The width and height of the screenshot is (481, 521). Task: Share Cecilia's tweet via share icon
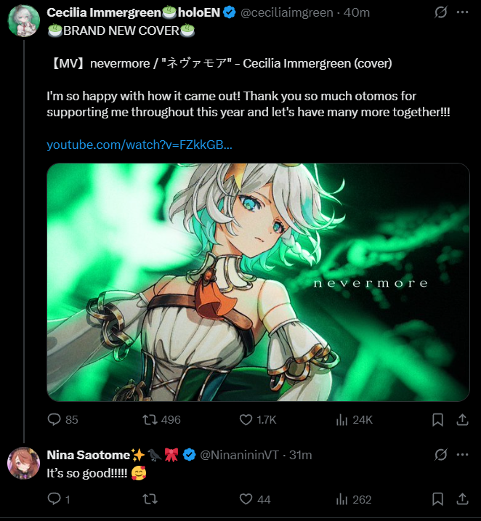(462, 420)
